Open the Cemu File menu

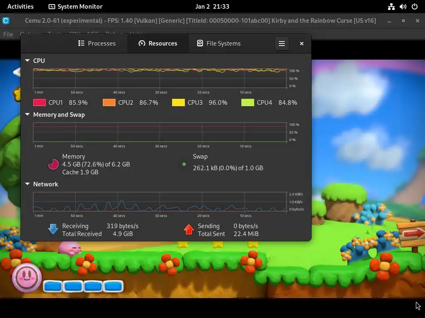click(8, 34)
